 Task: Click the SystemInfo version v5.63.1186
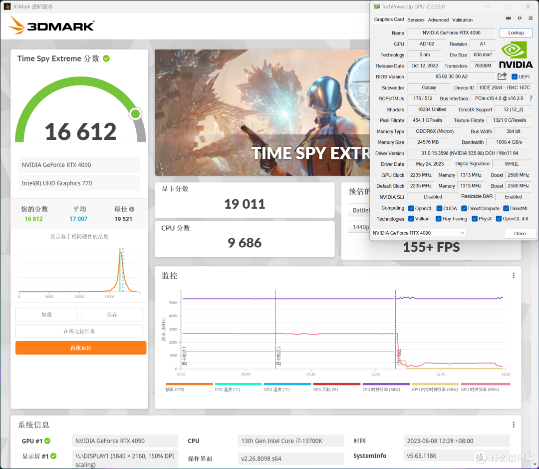[457, 456]
